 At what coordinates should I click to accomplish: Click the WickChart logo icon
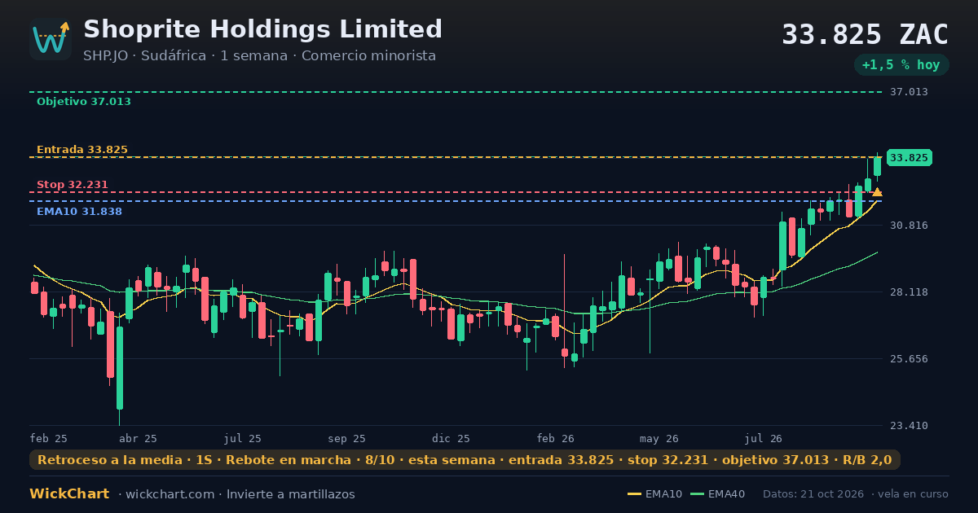point(51,39)
